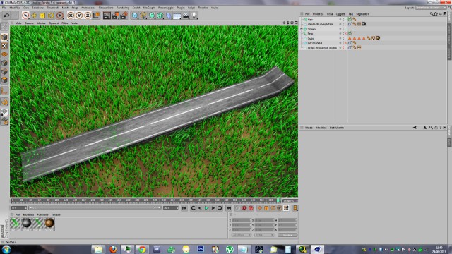
Task: Click the green Play button
Action: pyautogui.click(x=206, y=208)
